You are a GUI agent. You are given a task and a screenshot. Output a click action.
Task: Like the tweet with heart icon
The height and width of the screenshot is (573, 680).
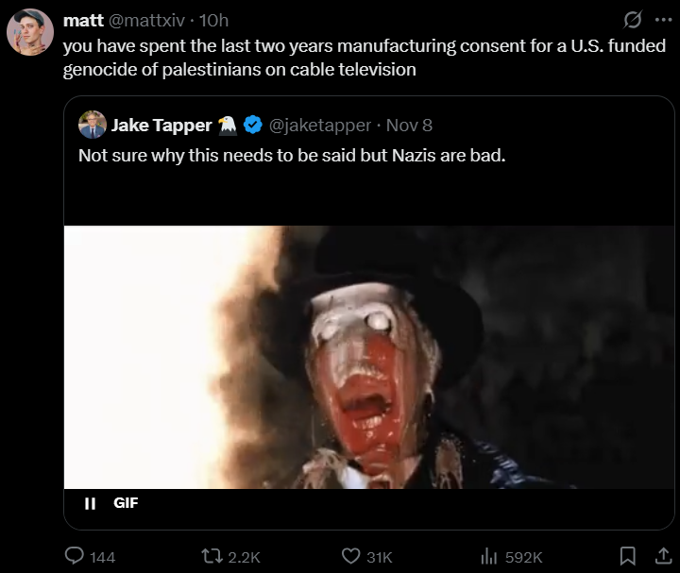pyautogui.click(x=351, y=557)
